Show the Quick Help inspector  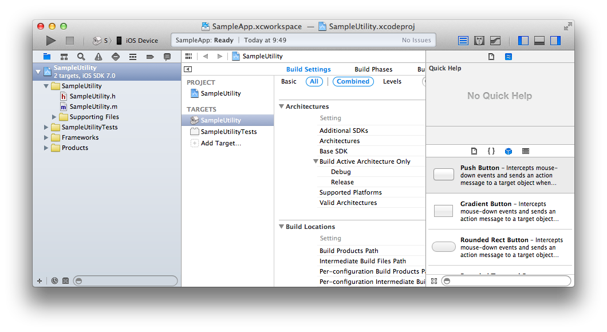pyautogui.click(x=509, y=57)
